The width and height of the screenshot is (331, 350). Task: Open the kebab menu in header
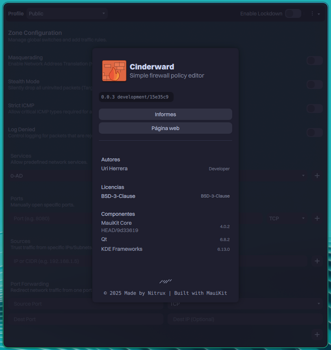point(315,14)
